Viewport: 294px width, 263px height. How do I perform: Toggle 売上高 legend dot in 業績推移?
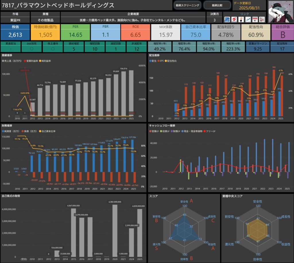(3, 61)
